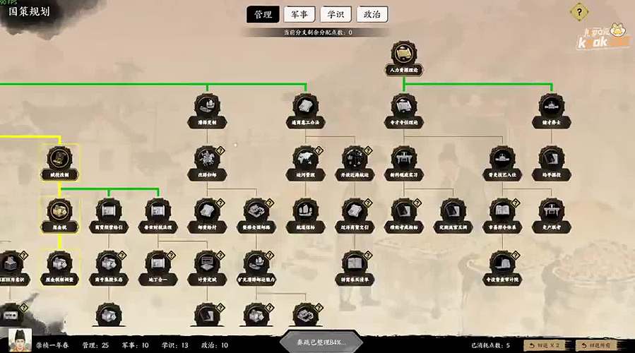Select the 开放近海航运 scales node

[x=355, y=163]
